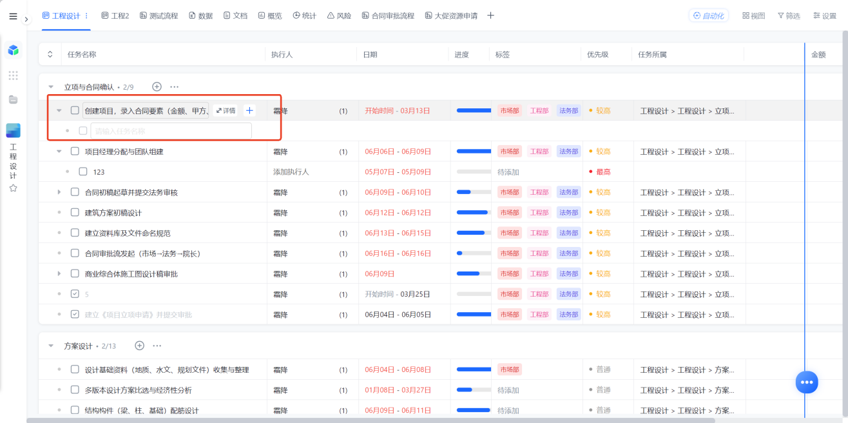The image size is (848, 423).
Task: Check the 项目经理分配与团队组建 checkbox
Action: click(x=75, y=151)
